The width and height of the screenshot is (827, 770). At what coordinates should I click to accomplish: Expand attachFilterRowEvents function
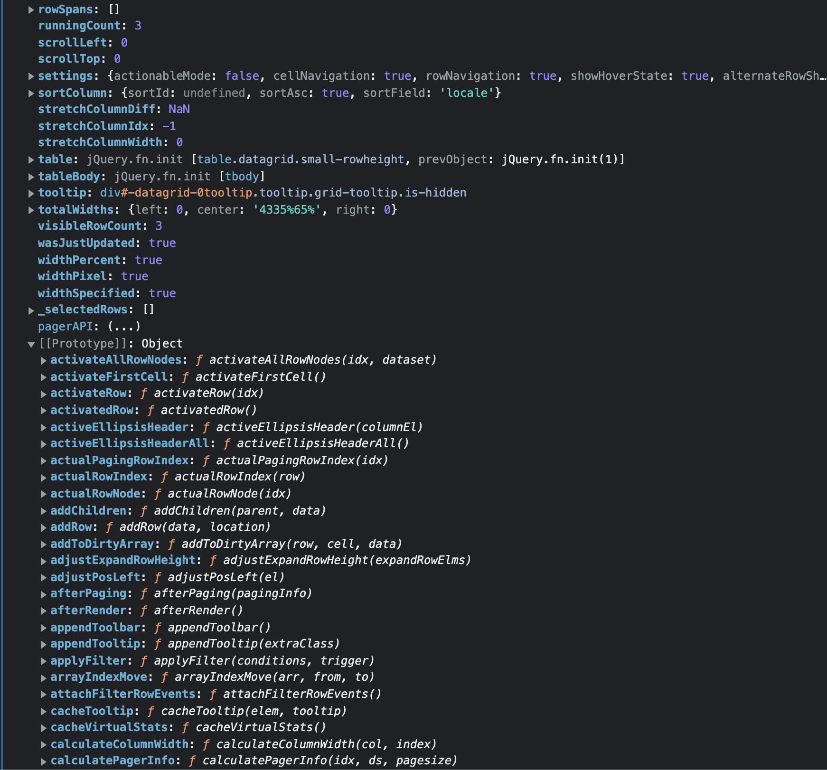click(44, 695)
